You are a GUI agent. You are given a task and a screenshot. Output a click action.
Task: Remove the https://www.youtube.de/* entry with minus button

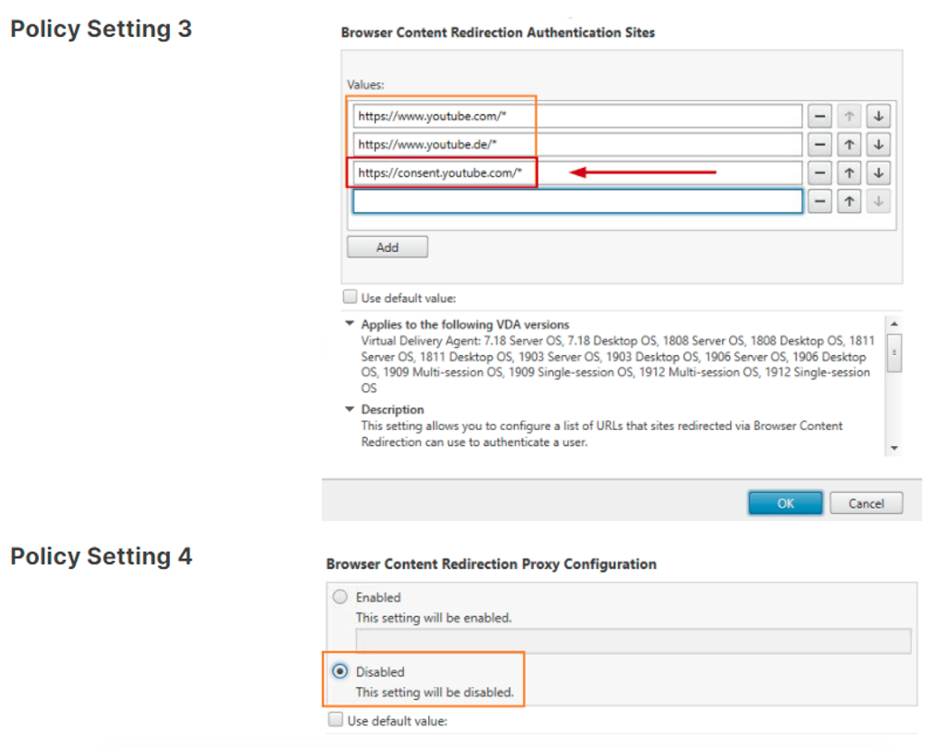tap(819, 145)
